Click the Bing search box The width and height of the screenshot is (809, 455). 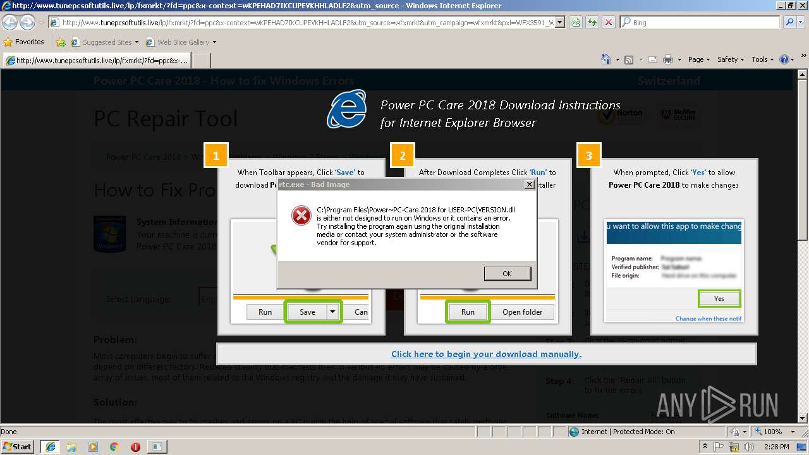tap(700, 22)
